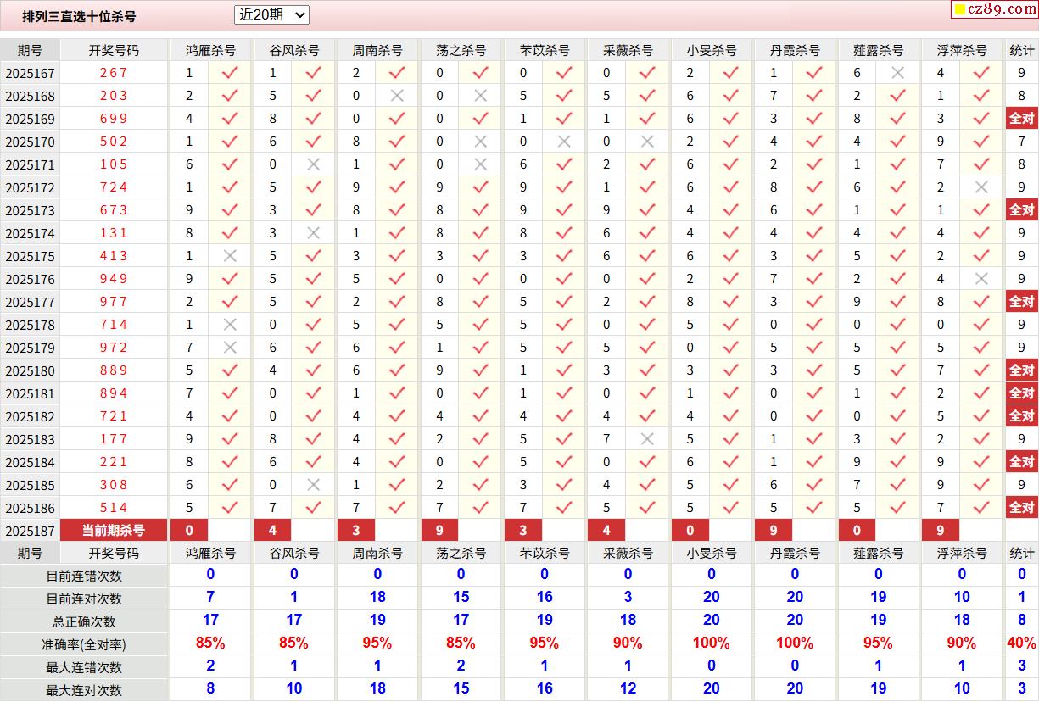Click the 总正确次数 row label
The image size is (1039, 702).
coord(84,621)
